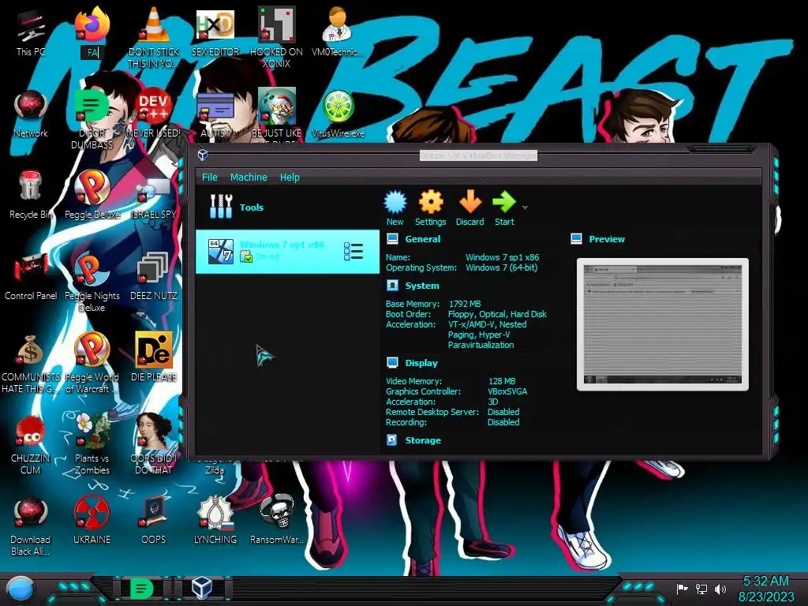Viewport: 808px width, 606px height.
Task: Click the VM preview thumbnail
Action: [x=663, y=324]
